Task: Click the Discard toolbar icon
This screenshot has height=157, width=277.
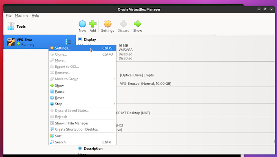Action: tap(123, 25)
